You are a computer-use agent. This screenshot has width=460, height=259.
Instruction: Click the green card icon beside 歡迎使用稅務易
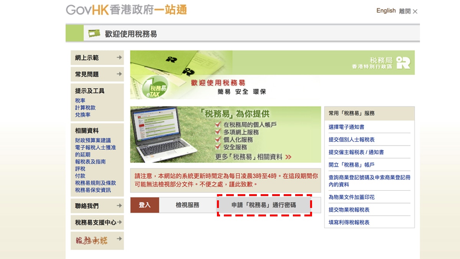(x=94, y=34)
